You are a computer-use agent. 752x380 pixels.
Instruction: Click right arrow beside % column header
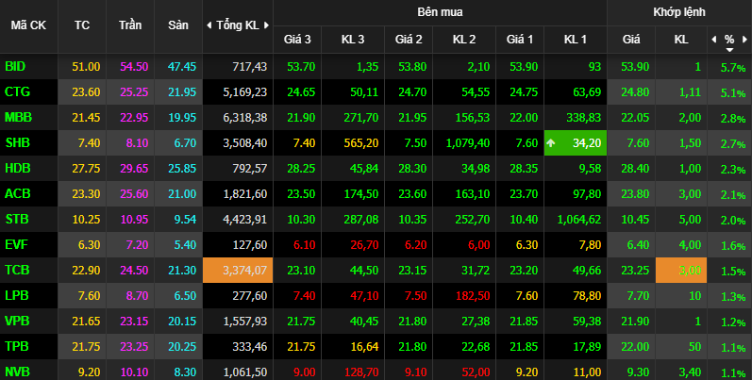tap(744, 40)
